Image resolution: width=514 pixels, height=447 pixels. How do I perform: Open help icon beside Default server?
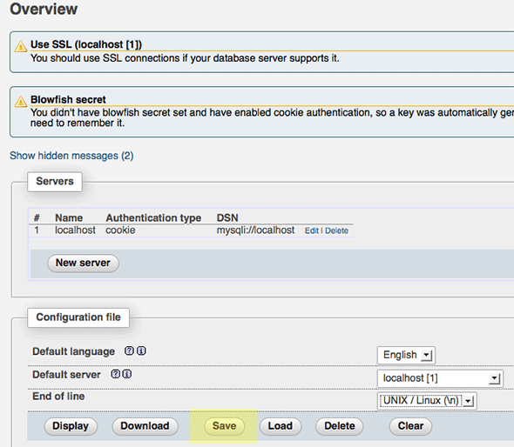click(x=115, y=374)
